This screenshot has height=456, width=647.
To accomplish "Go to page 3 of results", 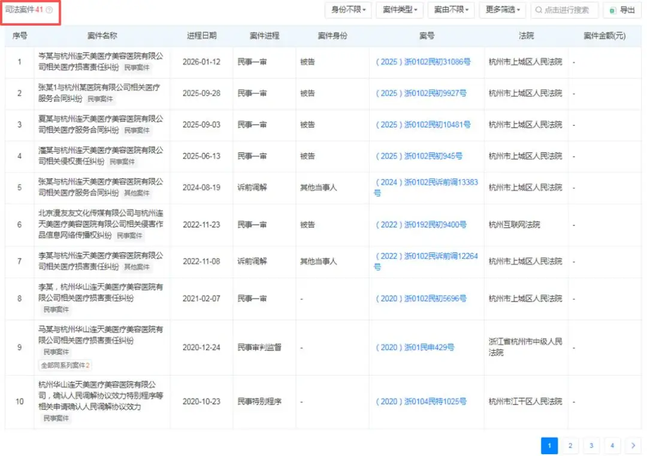I will click(x=591, y=446).
